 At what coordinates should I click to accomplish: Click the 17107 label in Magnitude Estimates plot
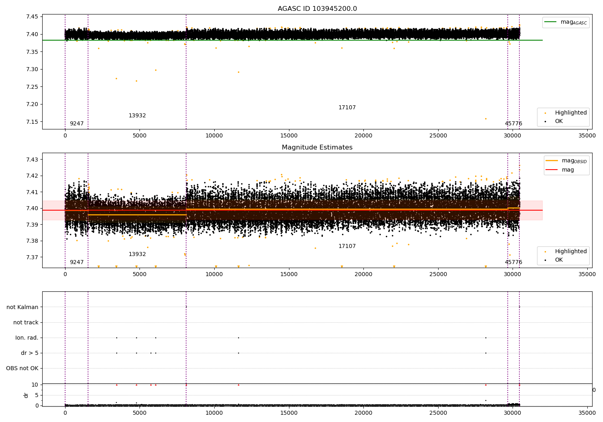tap(347, 246)
